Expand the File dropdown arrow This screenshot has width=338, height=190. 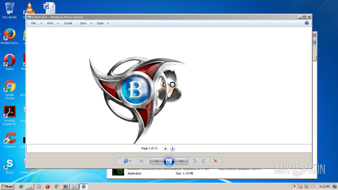(x=41, y=23)
